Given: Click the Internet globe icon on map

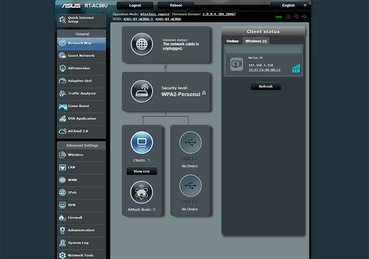Looking at the screenshot, I should click(142, 44).
